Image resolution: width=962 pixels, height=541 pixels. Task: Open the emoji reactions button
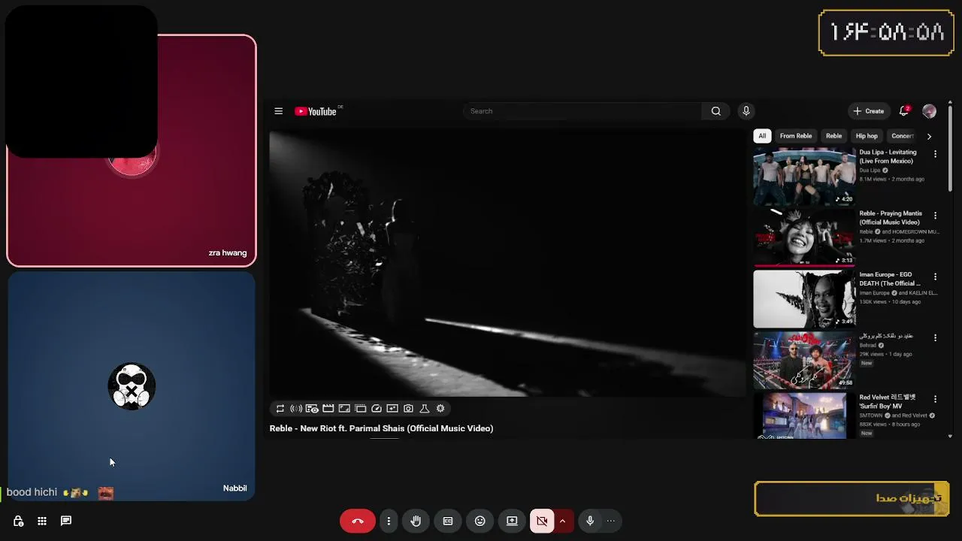click(480, 521)
